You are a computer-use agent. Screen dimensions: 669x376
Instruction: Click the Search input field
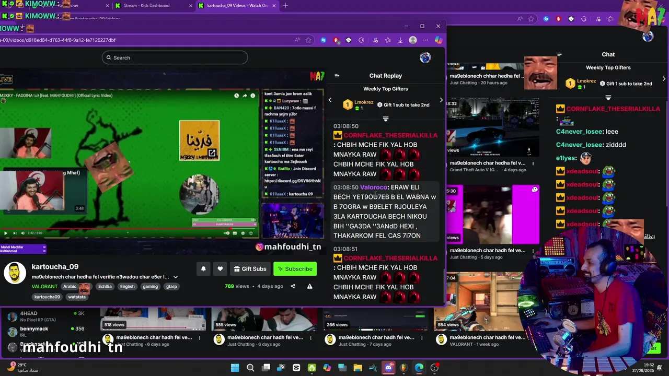(x=175, y=57)
